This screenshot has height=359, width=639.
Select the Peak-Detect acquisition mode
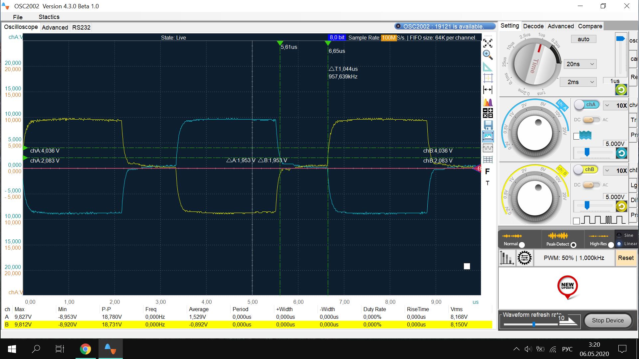573,245
